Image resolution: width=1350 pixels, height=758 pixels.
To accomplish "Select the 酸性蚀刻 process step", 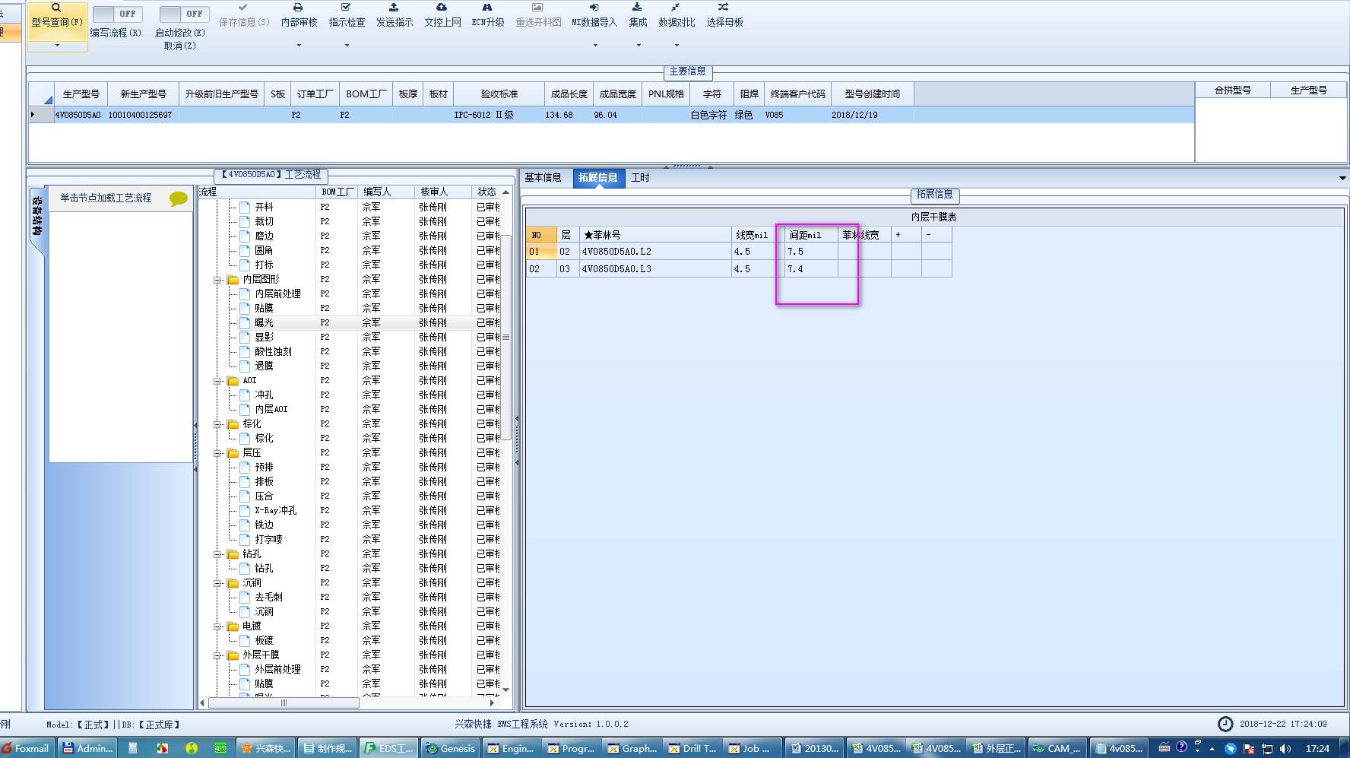I will pos(273,352).
